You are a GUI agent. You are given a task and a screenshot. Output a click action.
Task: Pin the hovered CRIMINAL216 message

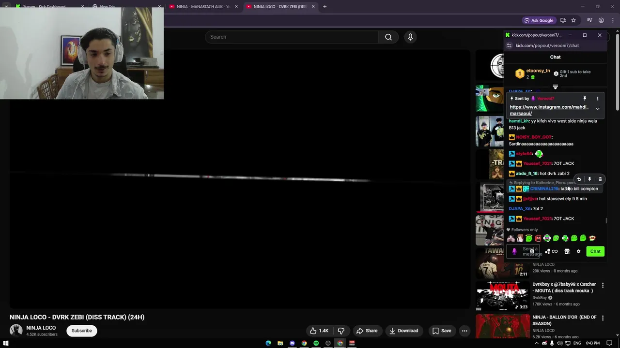pyautogui.click(x=589, y=179)
